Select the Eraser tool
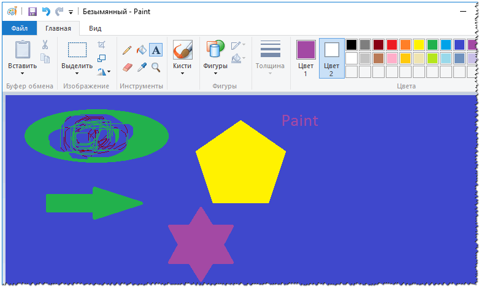Screen dimensions: 484x291 pos(127,67)
